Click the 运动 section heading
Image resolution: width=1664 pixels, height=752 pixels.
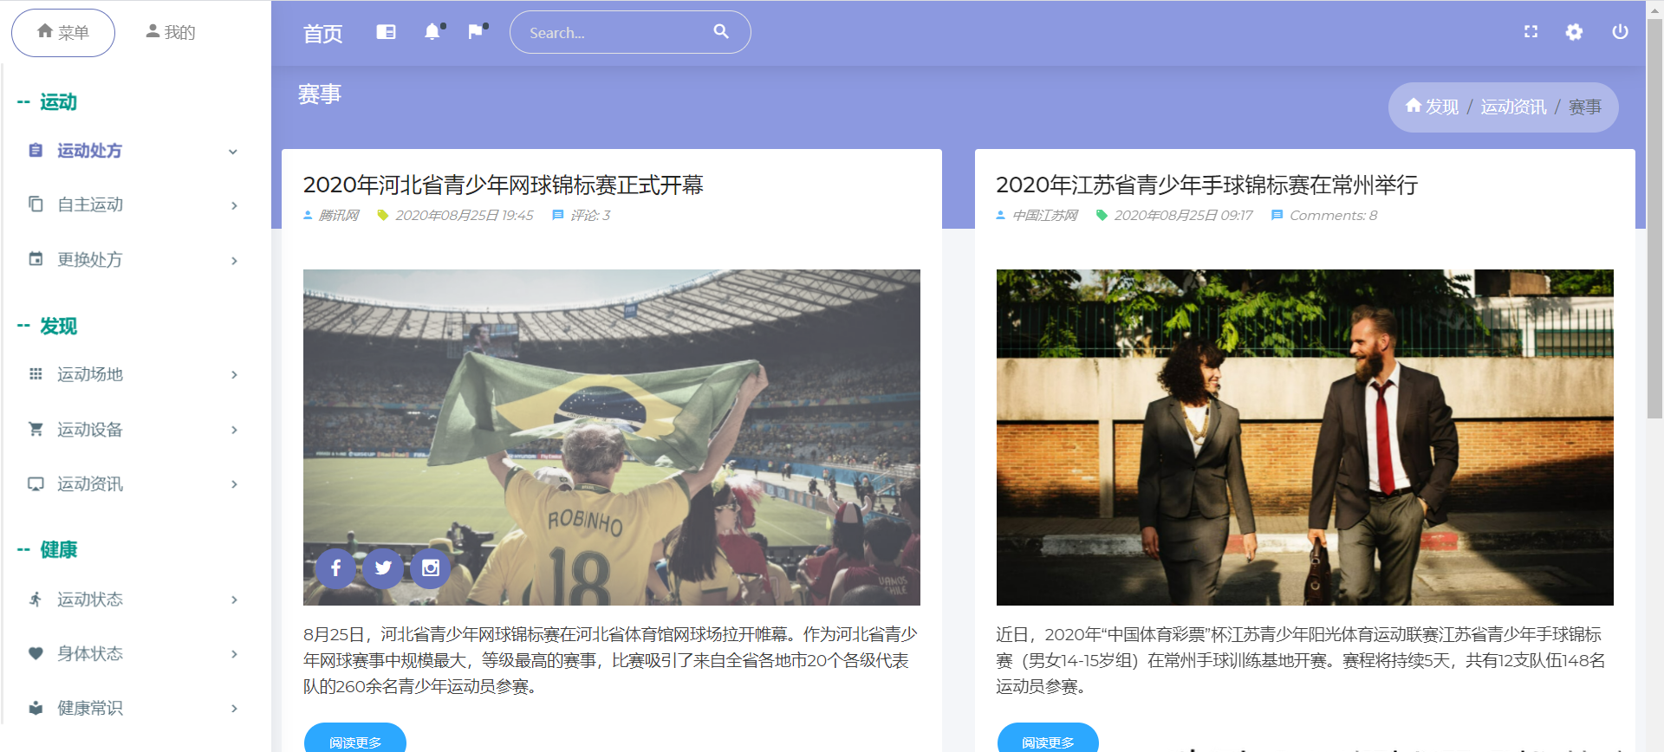coord(59,102)
